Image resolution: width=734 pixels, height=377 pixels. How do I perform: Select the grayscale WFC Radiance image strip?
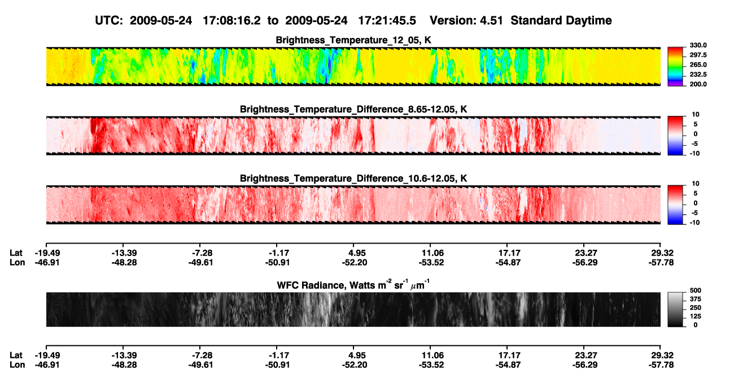[x=353, y=309]
